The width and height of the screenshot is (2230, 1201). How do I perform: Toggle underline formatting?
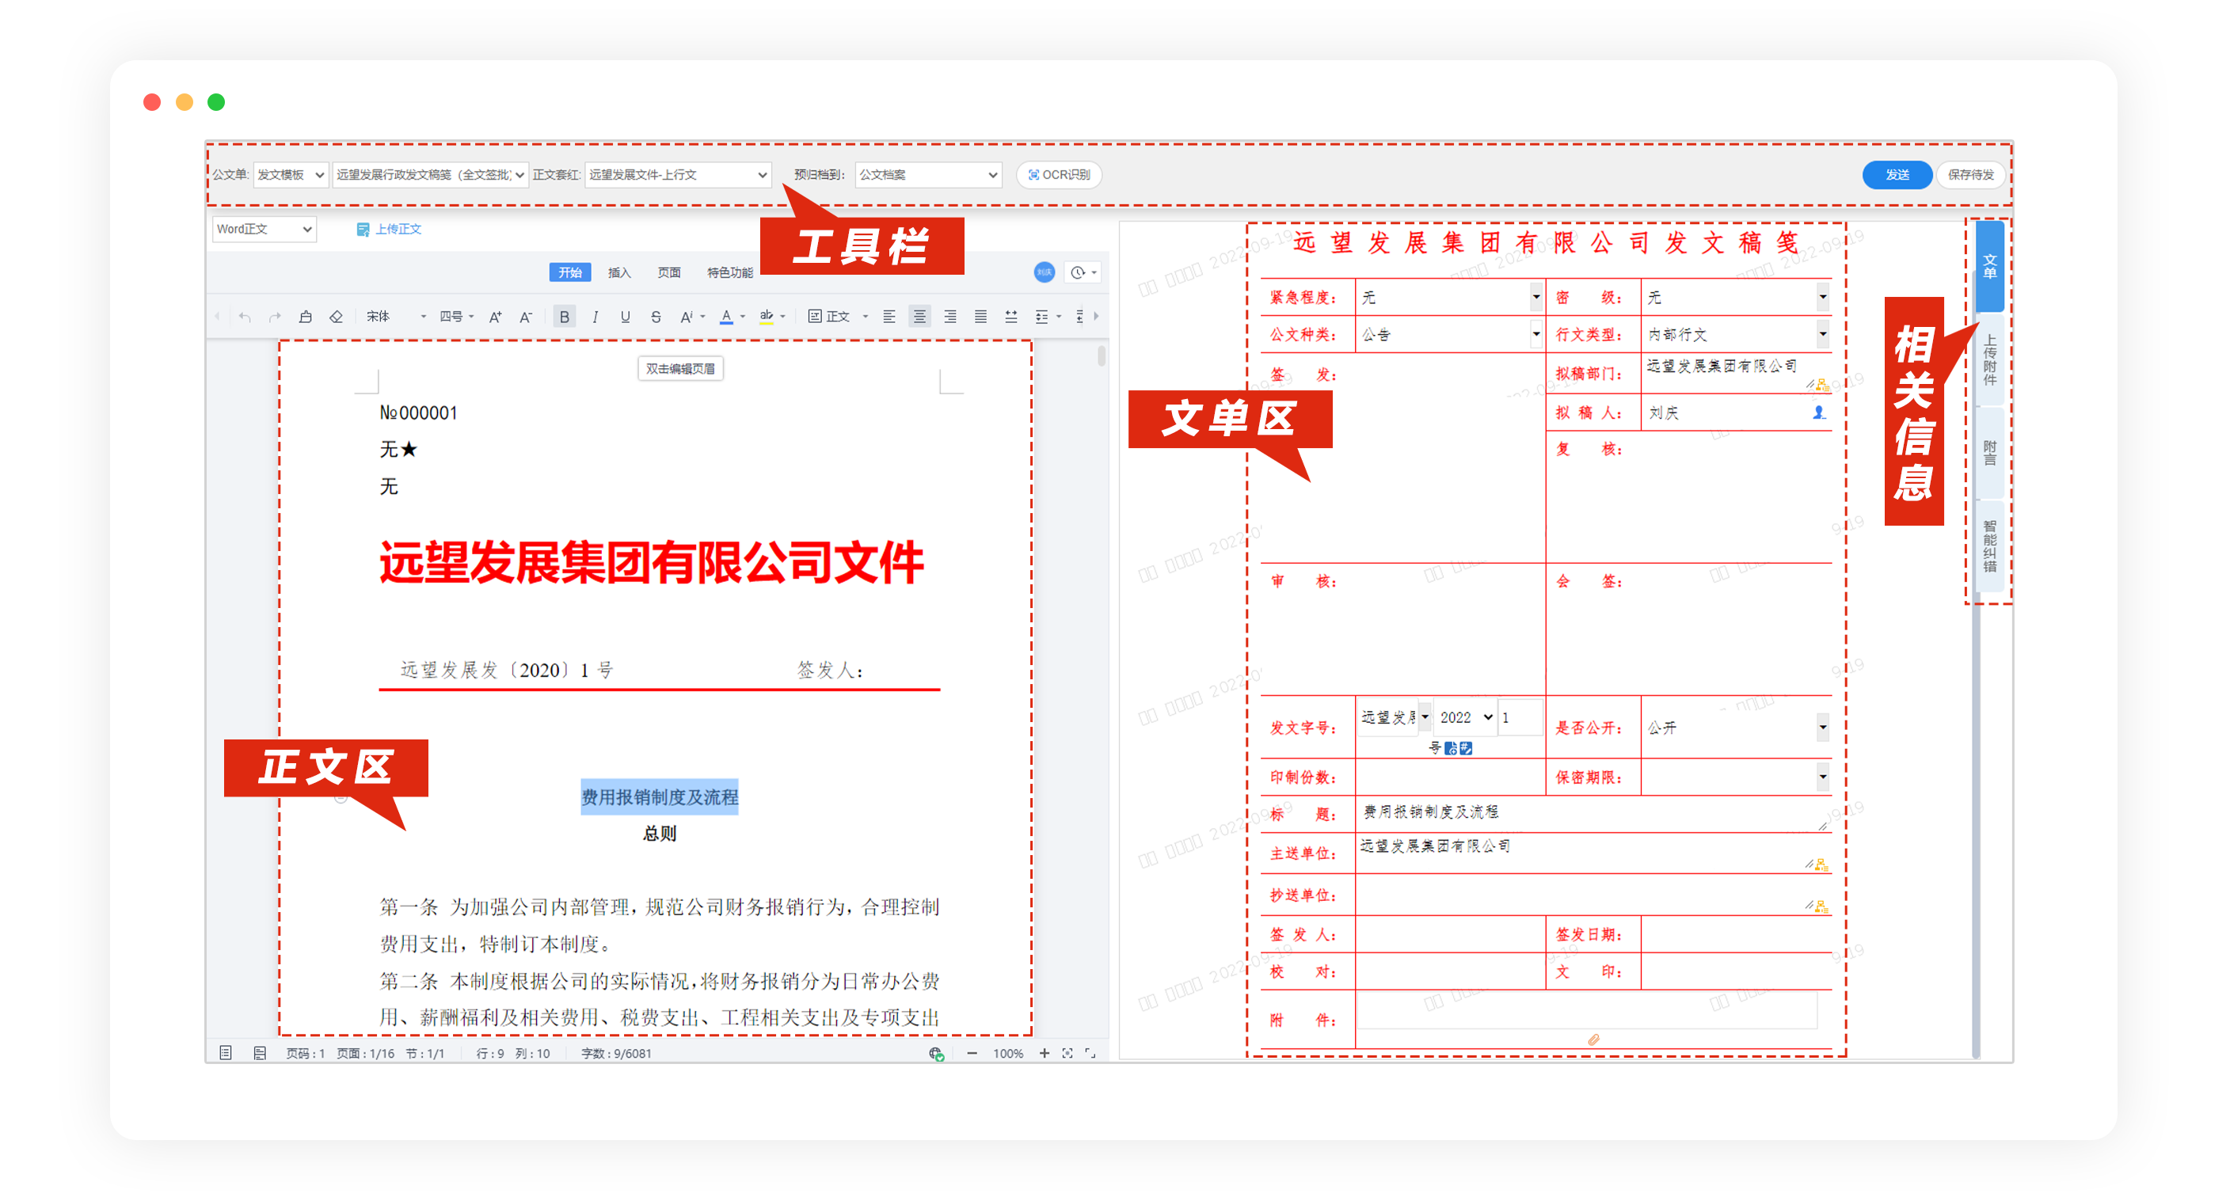pos(625,317)
